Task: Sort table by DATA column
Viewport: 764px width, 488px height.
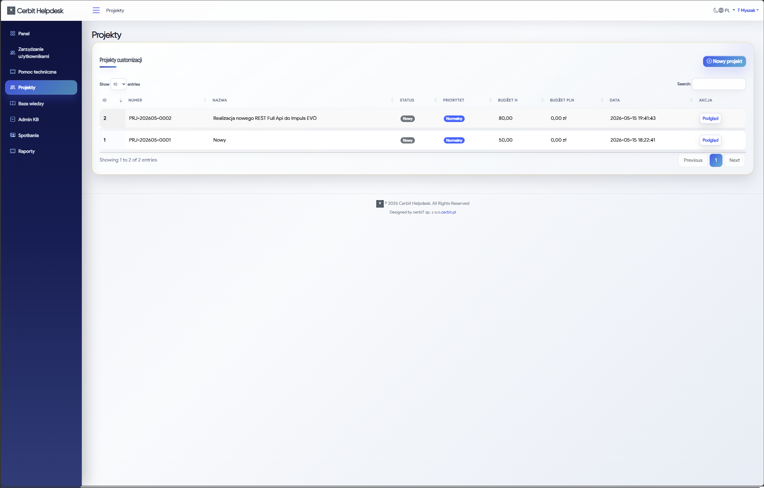Action: tap(651, 100)
